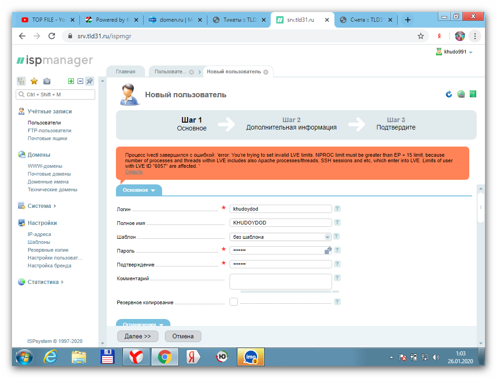Click the form's vertical scrollbar thumb
497x378 pixels.
(x=480, y=207)
